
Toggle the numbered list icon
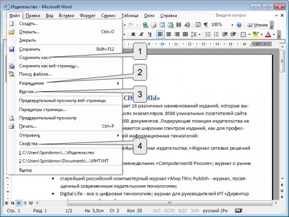pyautogui.click(x=208, y=34)
